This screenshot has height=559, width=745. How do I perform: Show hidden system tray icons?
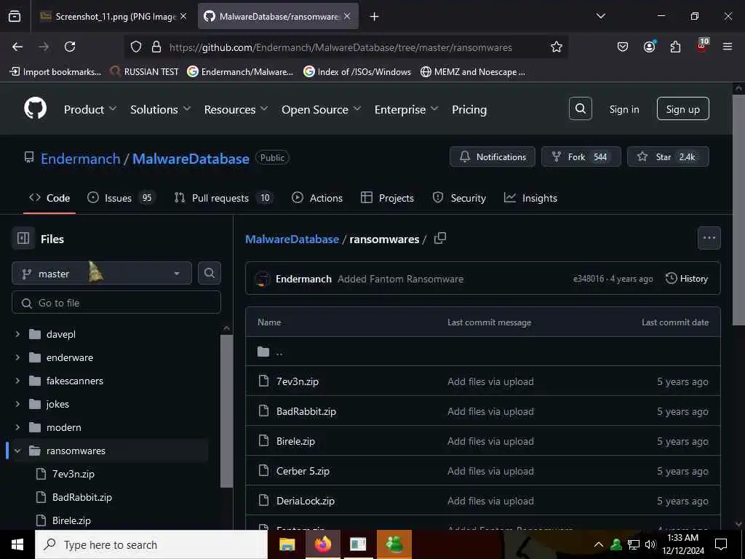point(599,544)
